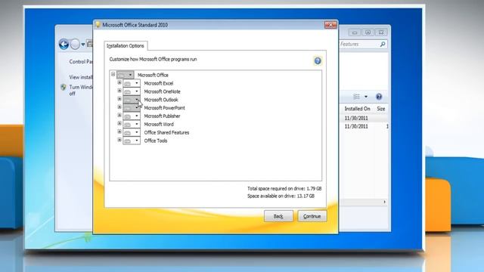This screenshot has height=272, width=484.
Task: Click Forward arrow in Control Panel window
Action: point(75,44)
